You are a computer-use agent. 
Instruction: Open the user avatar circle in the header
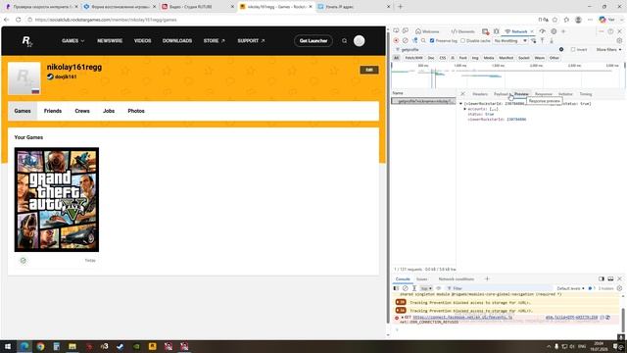(360, 41)
